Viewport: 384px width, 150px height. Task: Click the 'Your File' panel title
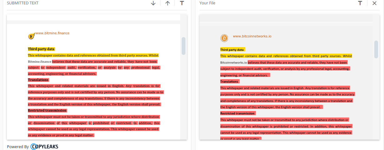click(207, 3)
